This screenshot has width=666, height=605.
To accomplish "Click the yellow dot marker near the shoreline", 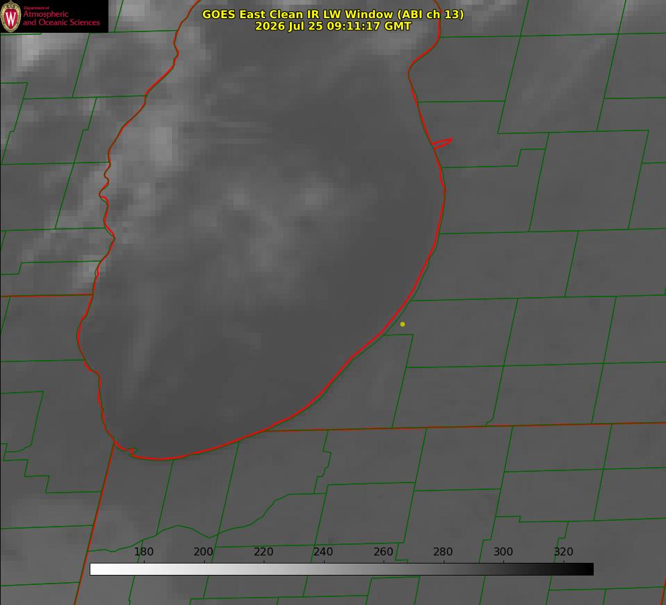I will click(x=402, y=324).
